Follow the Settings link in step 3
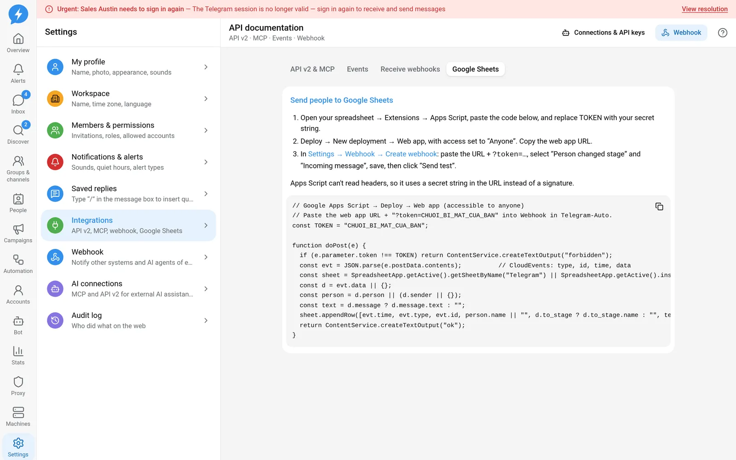This screenshot has height=460, width=736. (321, 154)
